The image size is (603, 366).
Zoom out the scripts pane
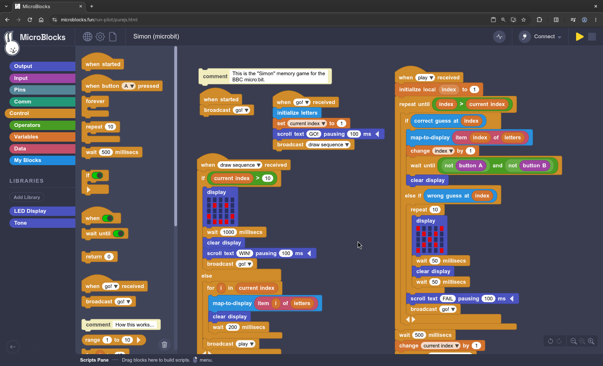pyautogui.click(x=573, y=341)
